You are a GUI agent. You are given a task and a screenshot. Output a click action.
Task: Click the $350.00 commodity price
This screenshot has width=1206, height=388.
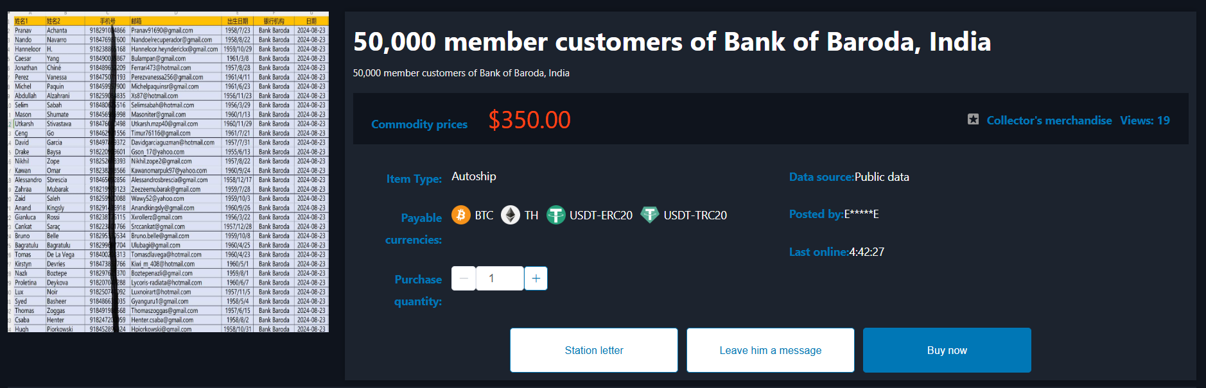529,120
